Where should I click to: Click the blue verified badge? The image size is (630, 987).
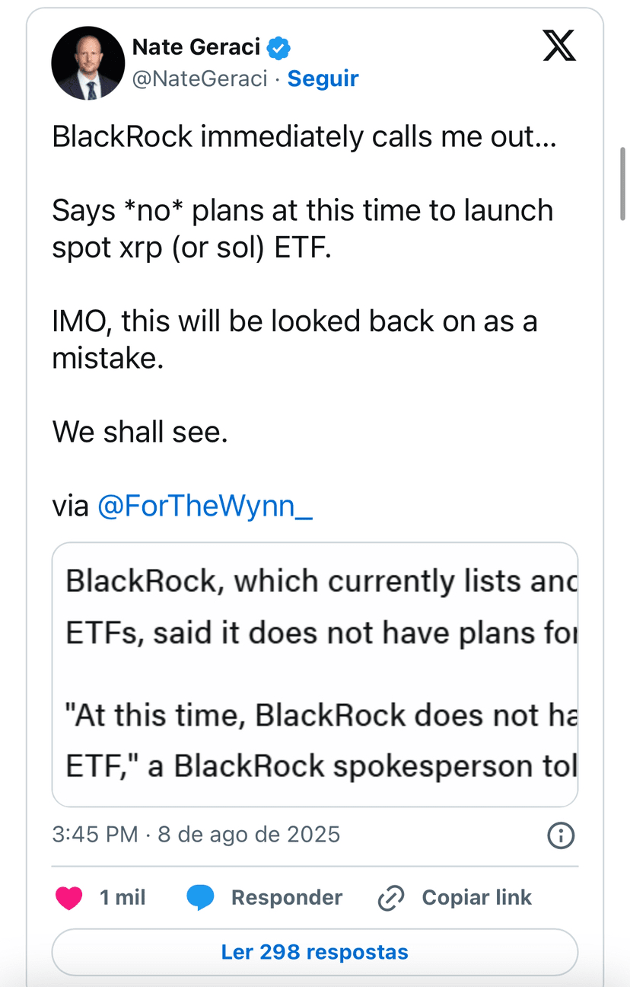pos(279,48)
